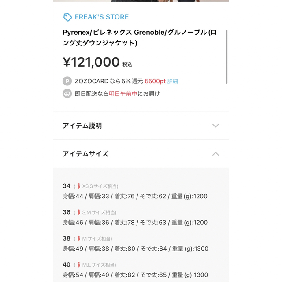Click the red person icon beside size 36
Image resolution: width=282 pixels, height=282 pixels.
coord(78,212)
